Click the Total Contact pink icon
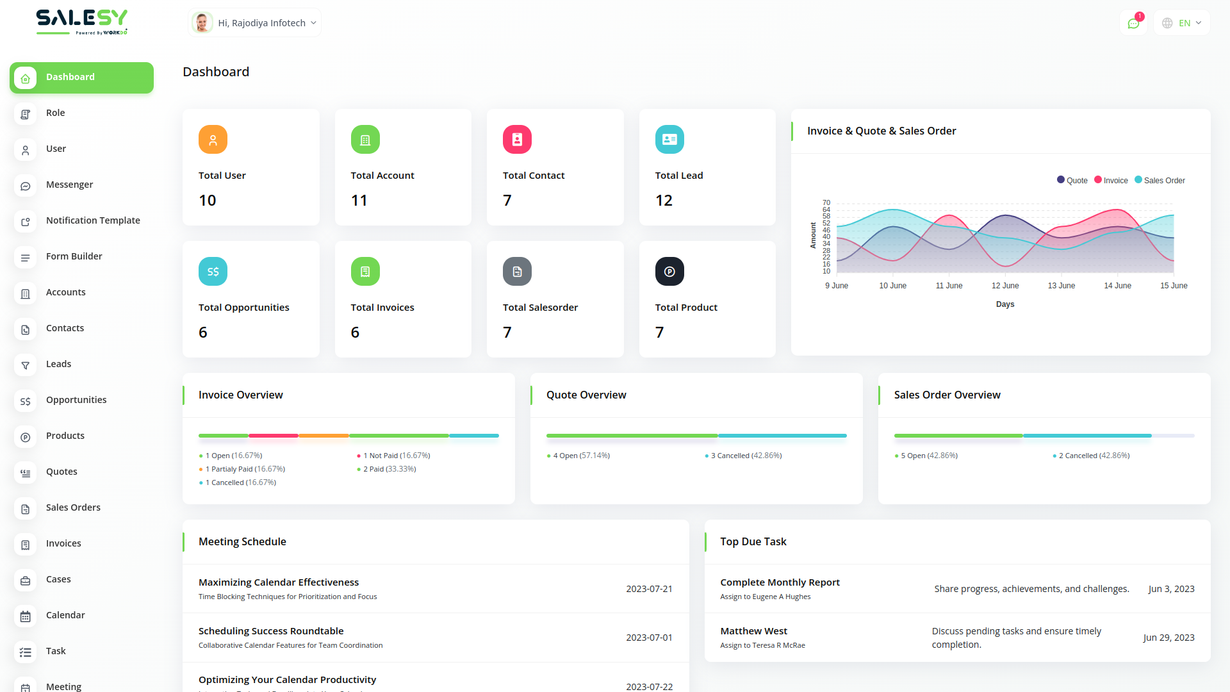This screenshot has width=1230, height=692. 517,140
